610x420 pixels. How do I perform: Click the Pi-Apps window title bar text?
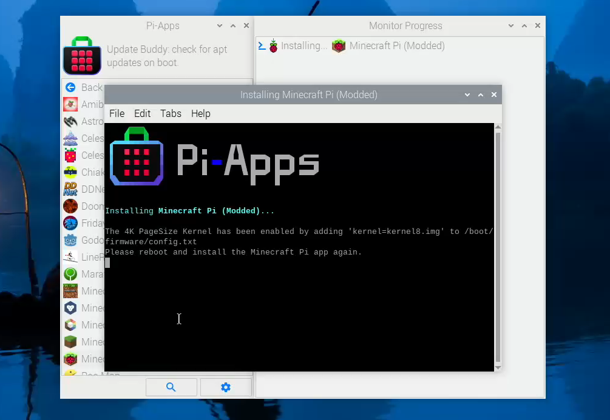coord(163,25)
